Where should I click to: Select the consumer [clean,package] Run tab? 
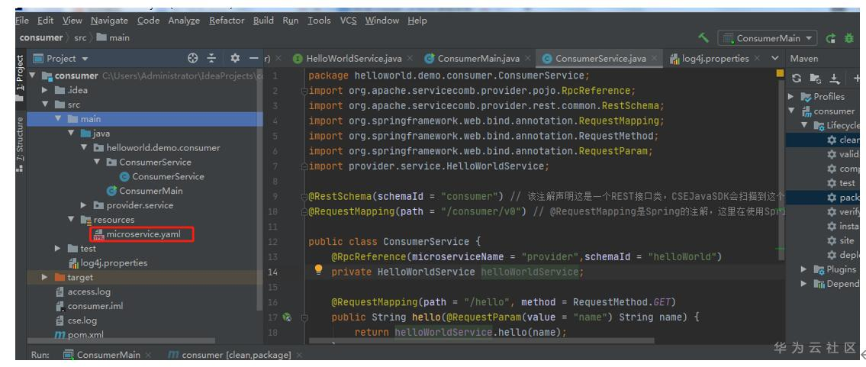pyautogui.click(x=236, y=355)
